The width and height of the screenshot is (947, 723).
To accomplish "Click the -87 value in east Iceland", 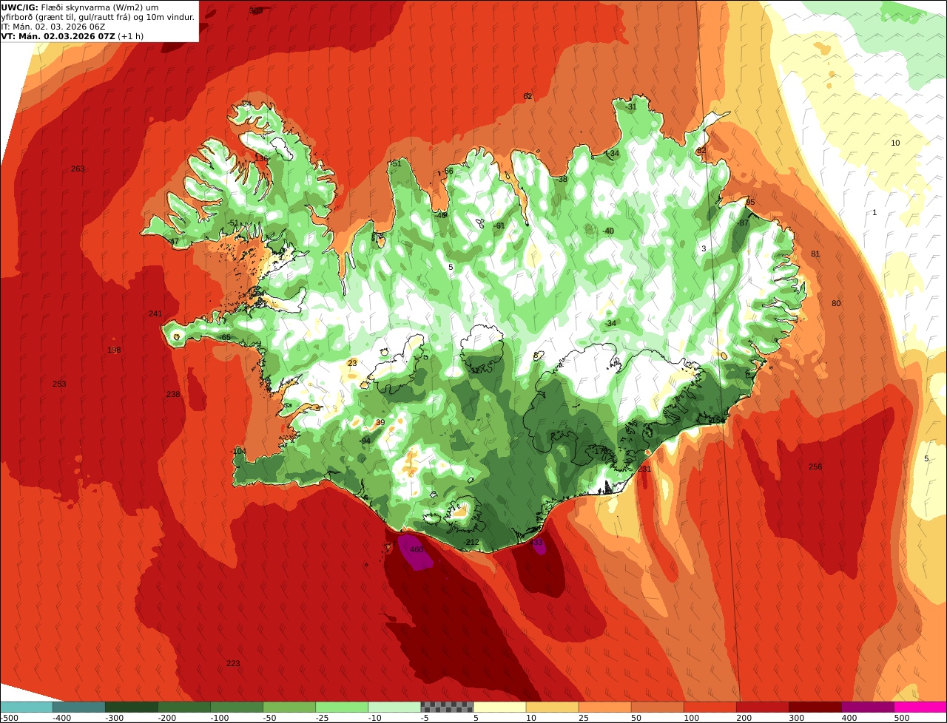I will point(743,223).
